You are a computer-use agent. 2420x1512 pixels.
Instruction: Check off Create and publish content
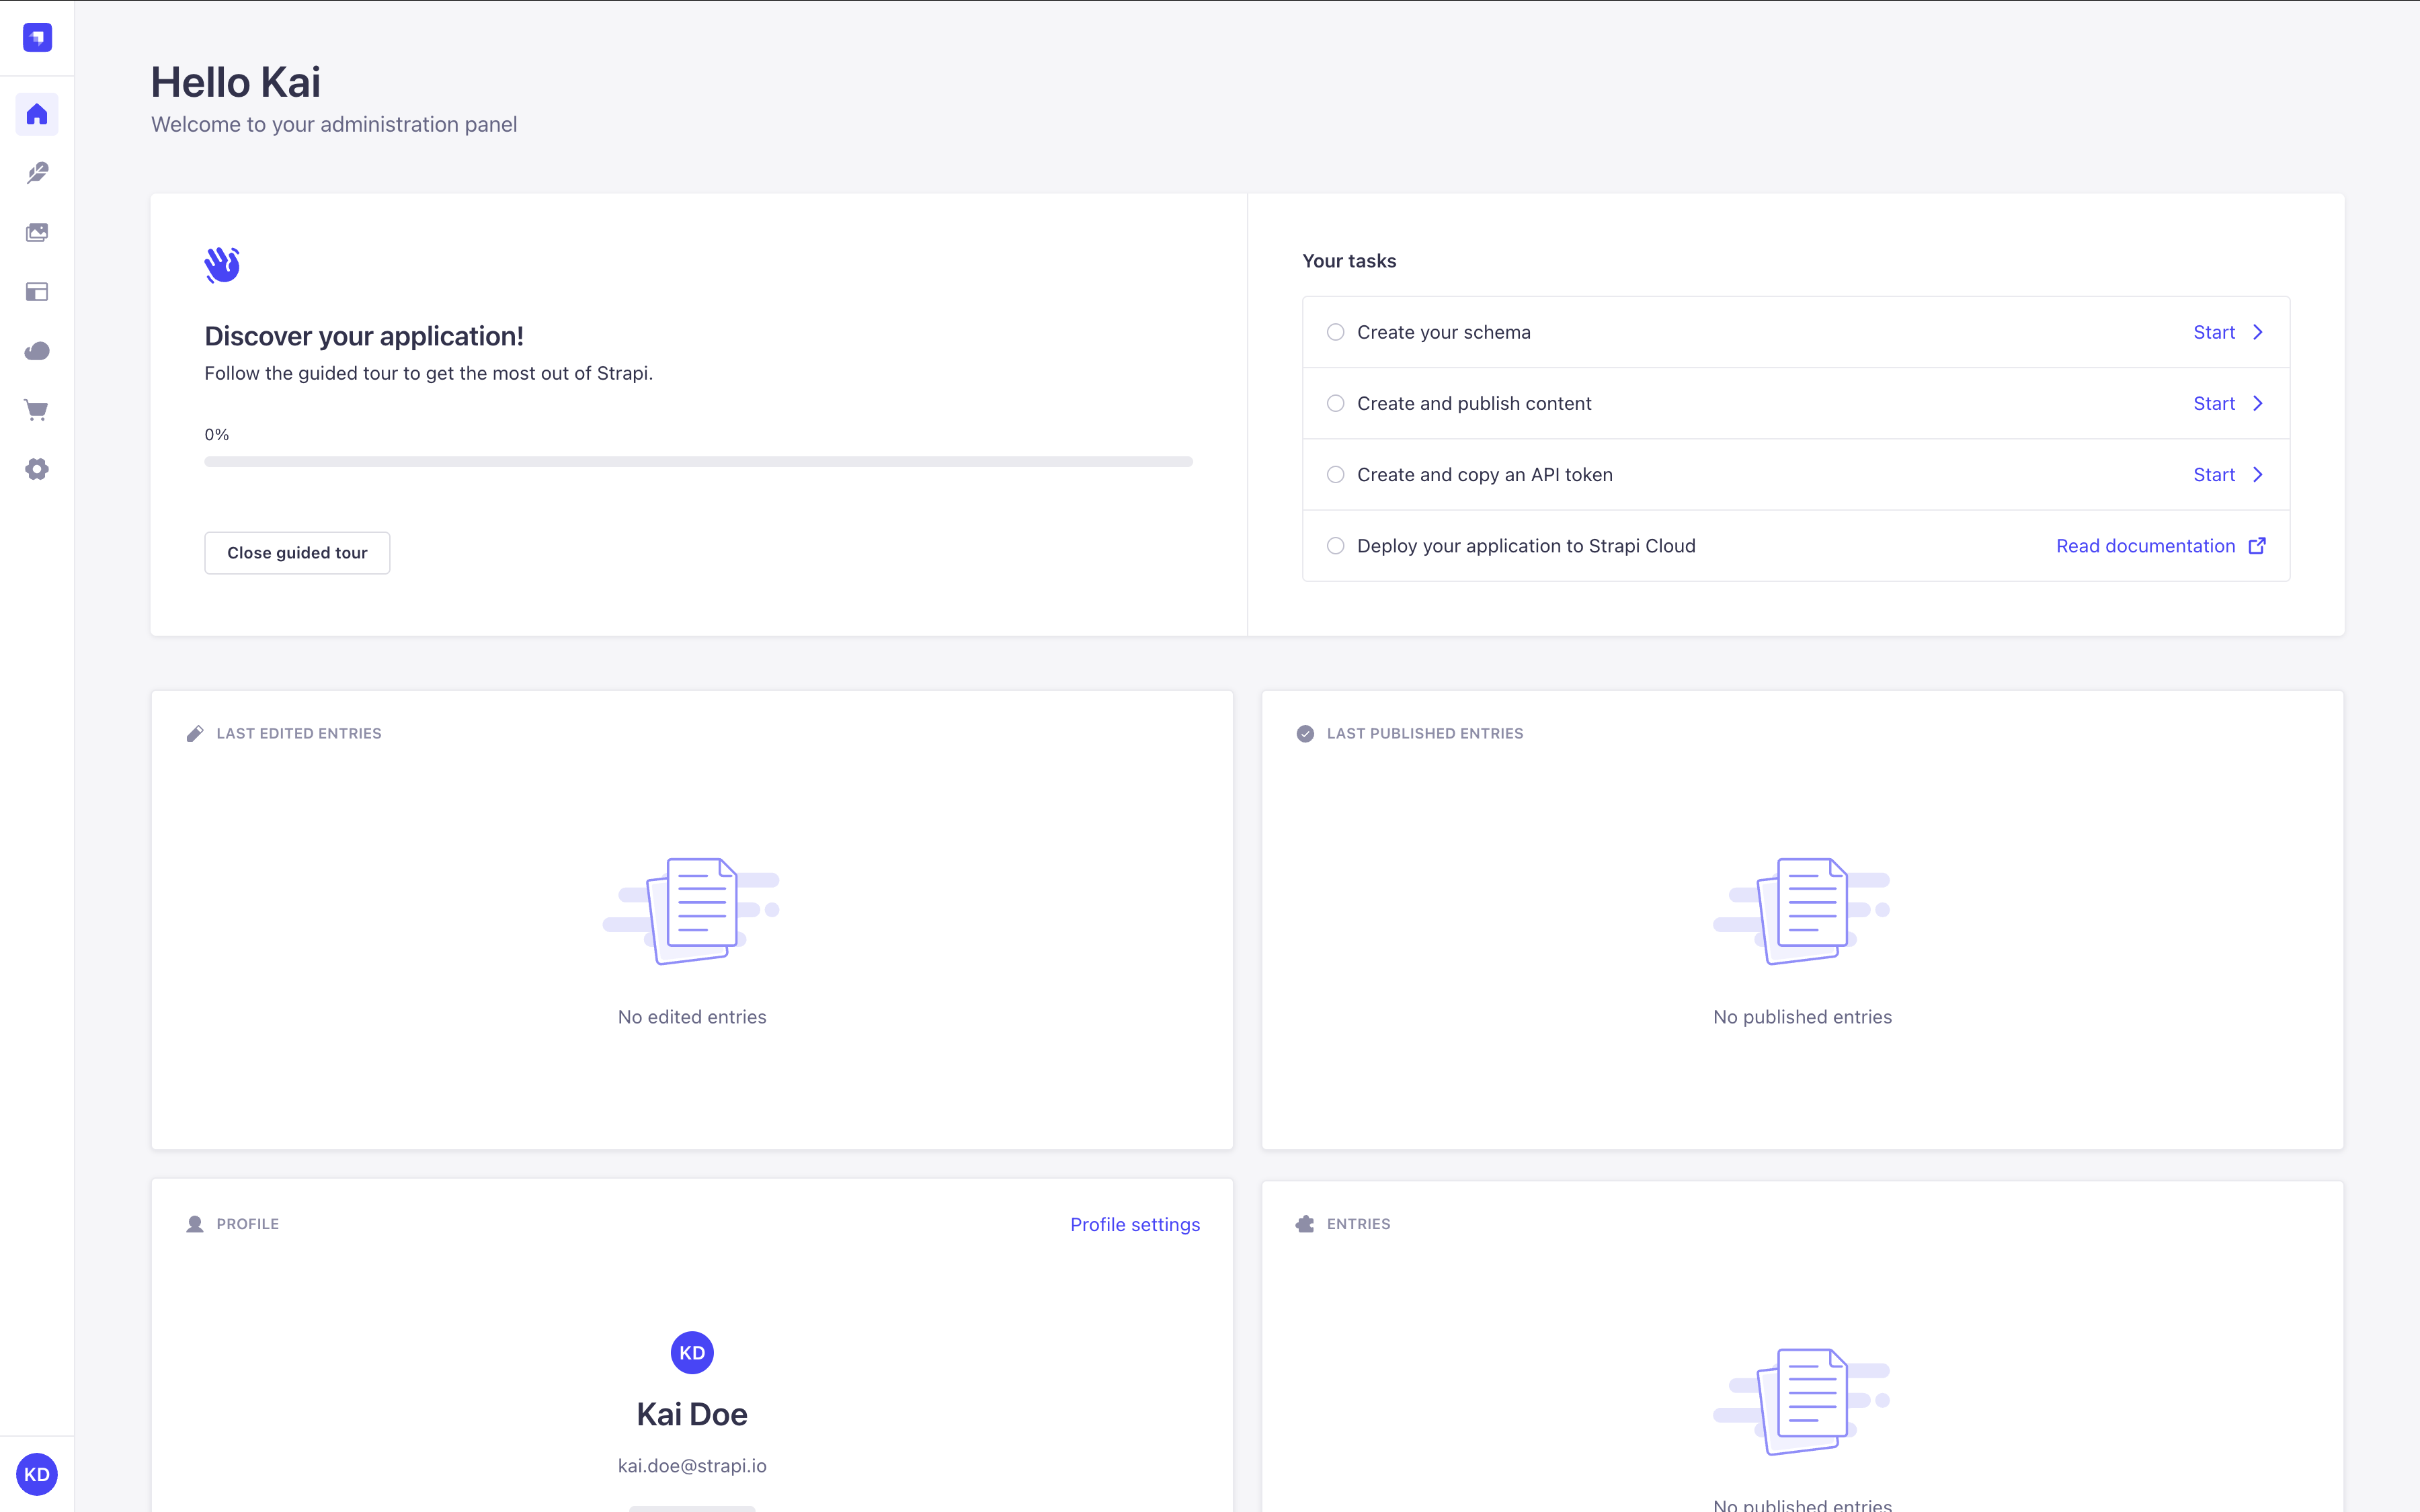coord(1337,403)
